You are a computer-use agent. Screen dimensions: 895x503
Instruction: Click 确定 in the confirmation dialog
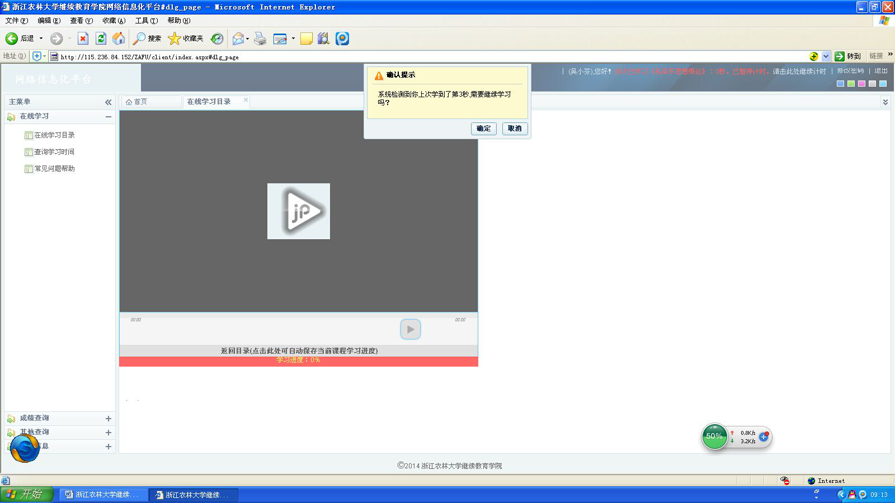tap(483, 129)
